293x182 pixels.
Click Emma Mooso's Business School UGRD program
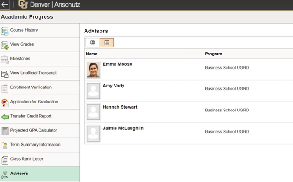[227, 68]
